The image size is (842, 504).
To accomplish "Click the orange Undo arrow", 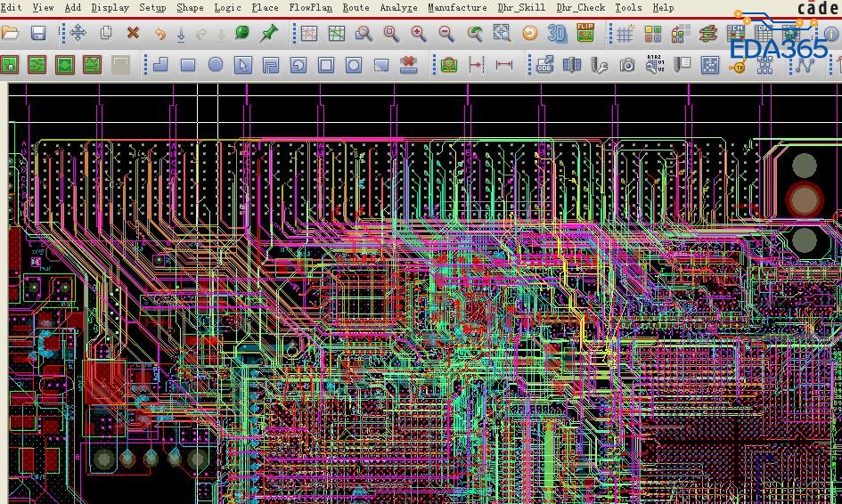I will tap(160, 34).
